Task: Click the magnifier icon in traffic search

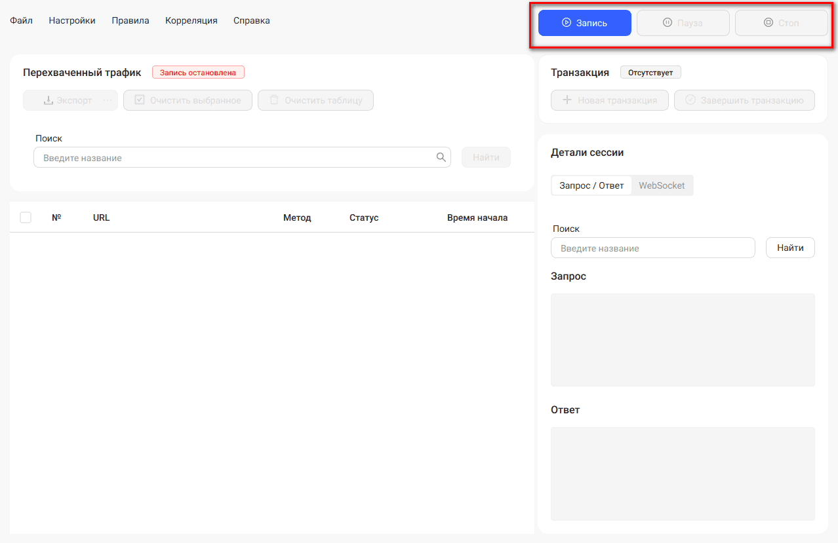Action: pos(441,157)
